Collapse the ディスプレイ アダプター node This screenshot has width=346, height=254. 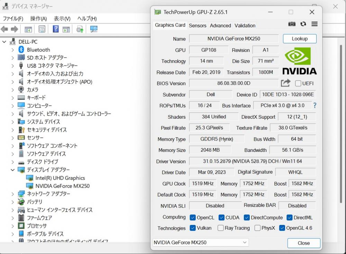tap(12, 170)
